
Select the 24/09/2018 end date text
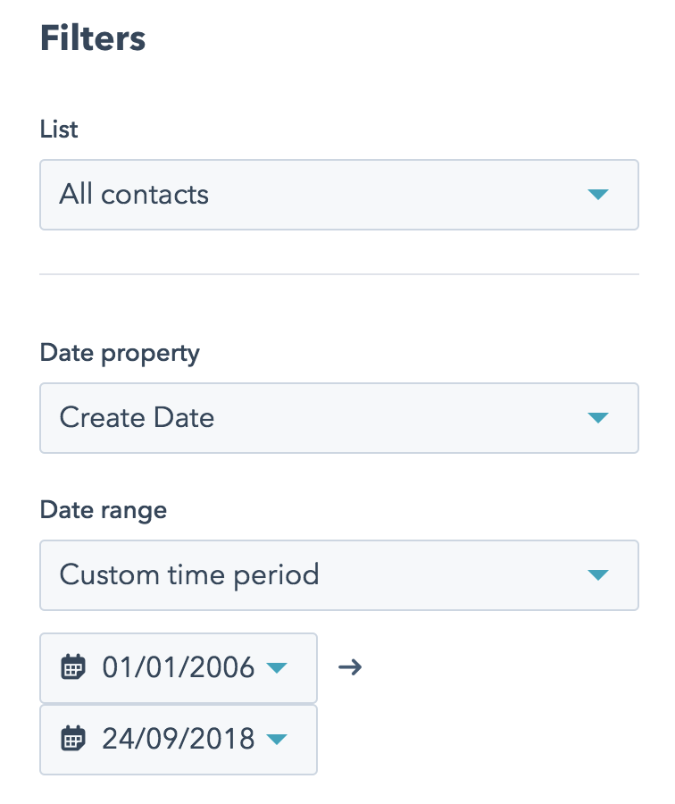[x=178, y=739]
